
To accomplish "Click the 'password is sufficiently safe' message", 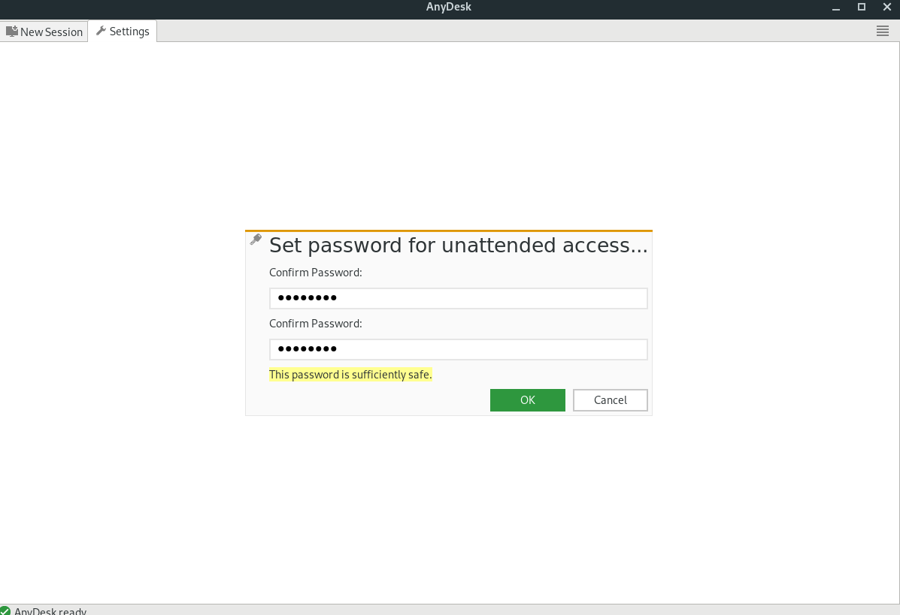I will point(350,375).
